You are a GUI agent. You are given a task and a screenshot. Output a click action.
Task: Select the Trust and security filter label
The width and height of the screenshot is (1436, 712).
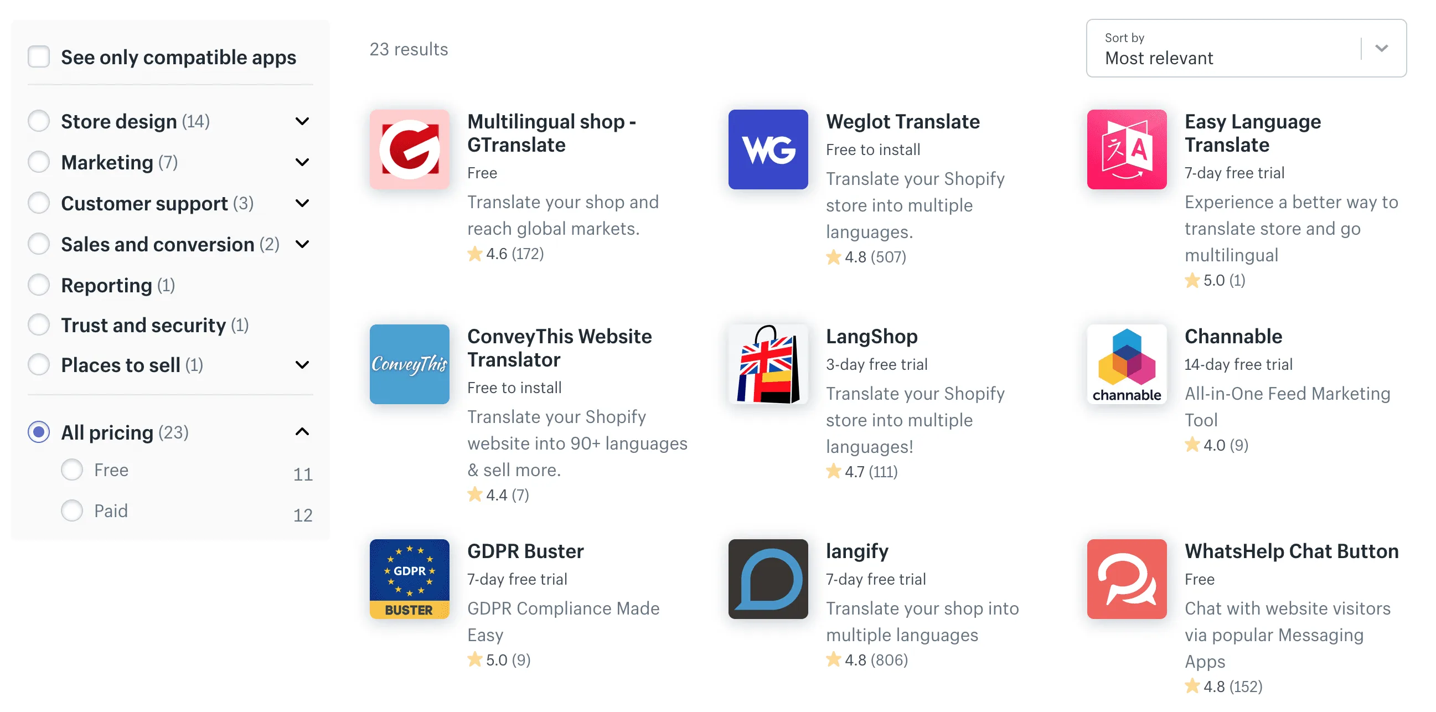(x=143, y=325)
